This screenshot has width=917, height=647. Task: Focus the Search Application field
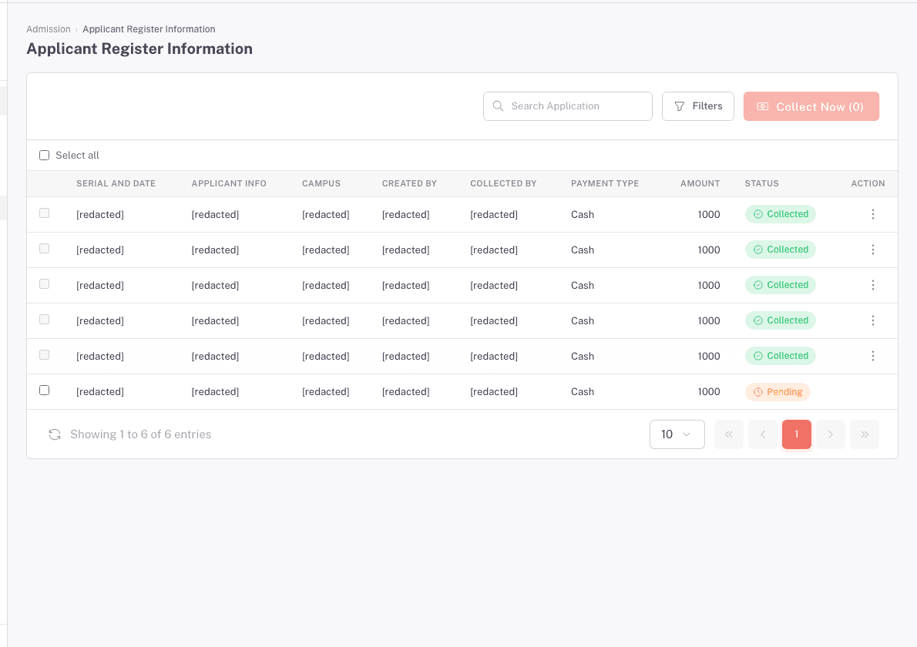pyautogui.click(x=567, y=106)
